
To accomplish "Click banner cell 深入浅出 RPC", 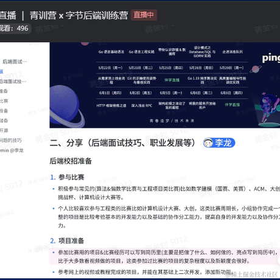I will coord(142,106).
